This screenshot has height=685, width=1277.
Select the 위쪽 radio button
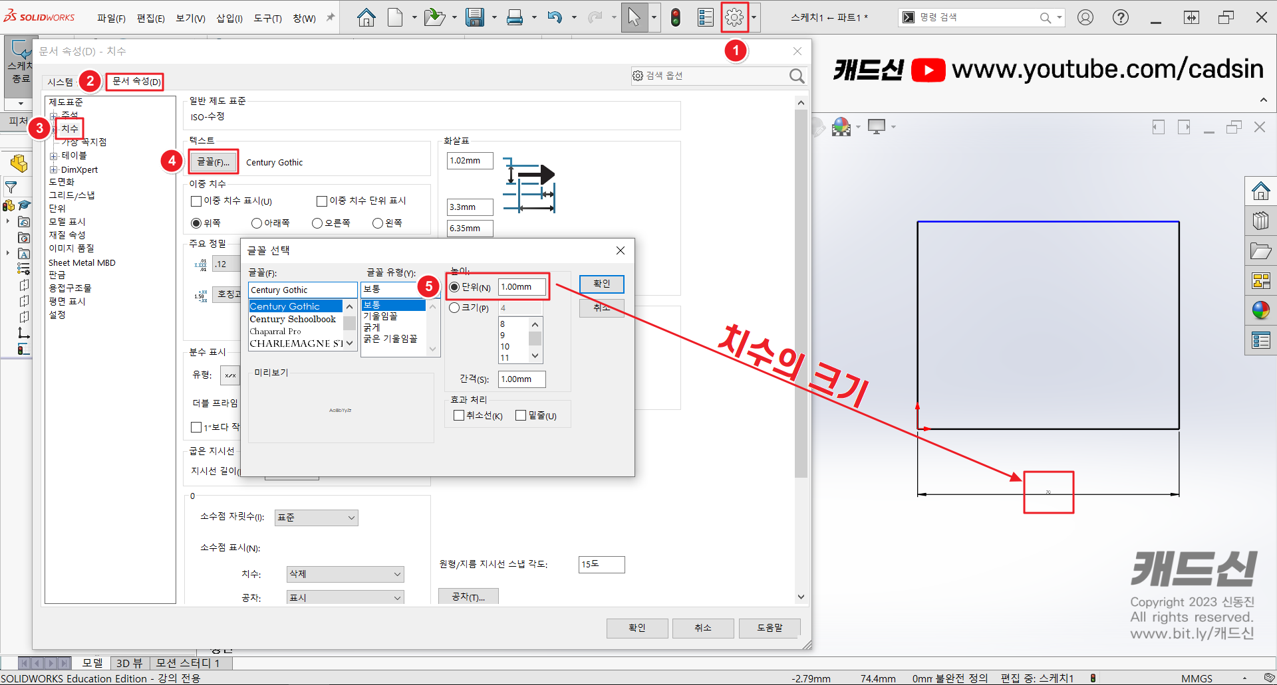[196, 223]
